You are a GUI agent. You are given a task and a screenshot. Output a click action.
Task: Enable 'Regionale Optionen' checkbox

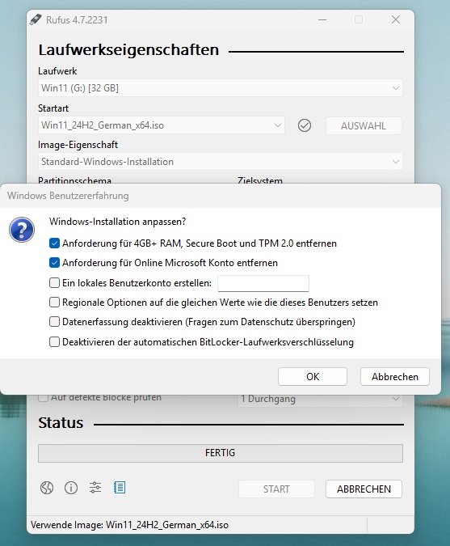54,303
